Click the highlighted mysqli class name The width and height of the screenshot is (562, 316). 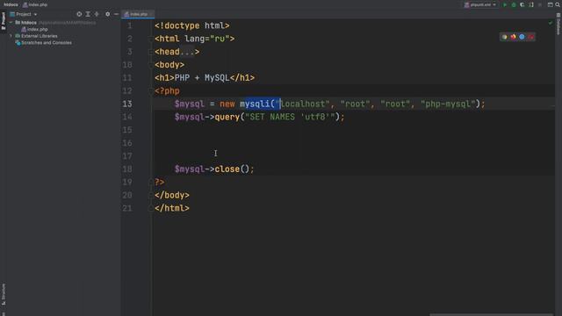point(255,104)
